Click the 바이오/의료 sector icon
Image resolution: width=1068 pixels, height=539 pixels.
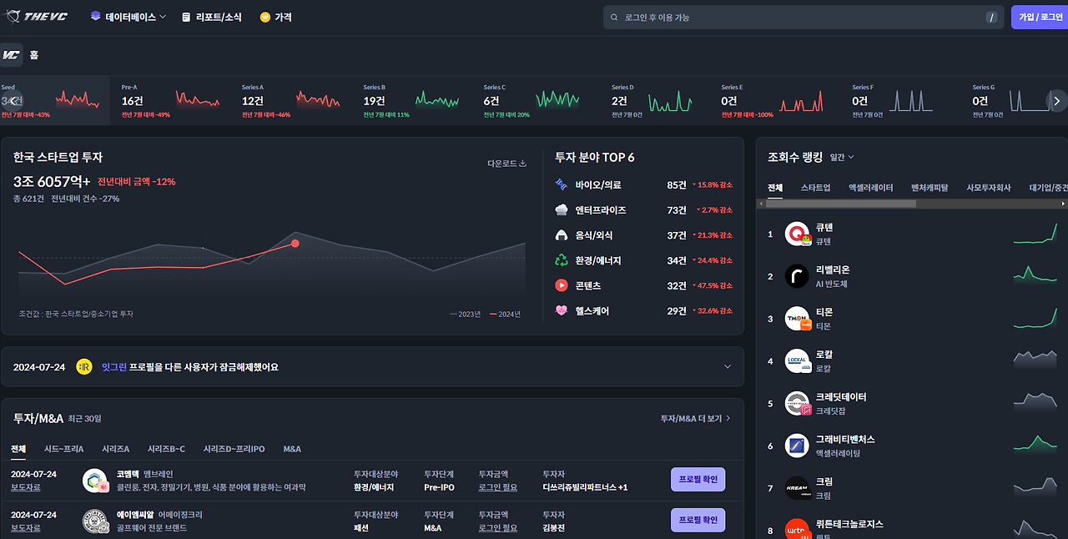[562, 184]
